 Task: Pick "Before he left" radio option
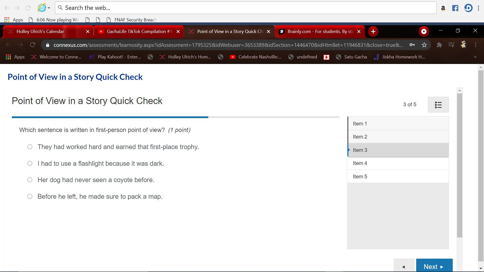click(30, 196)
